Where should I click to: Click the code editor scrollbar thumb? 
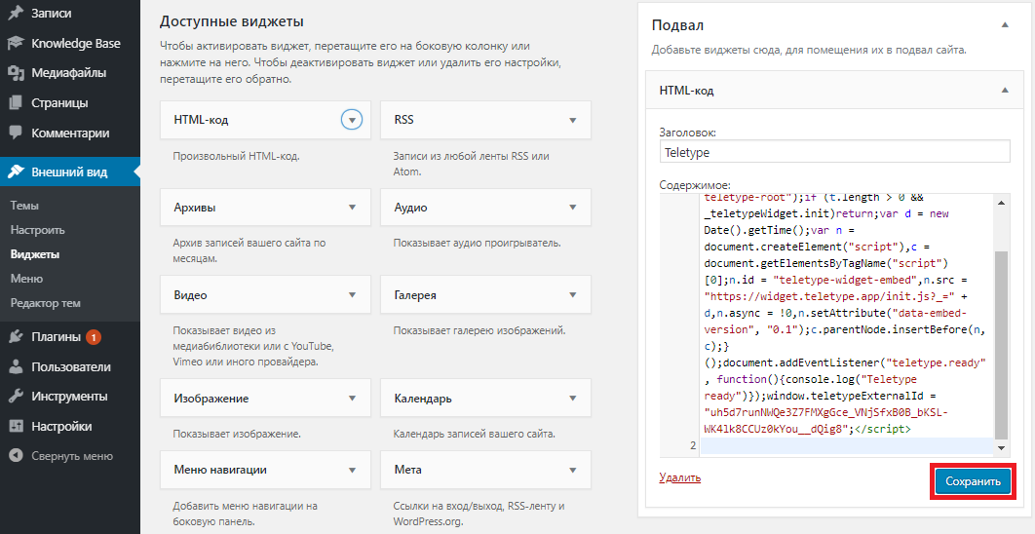[1001, 345]
